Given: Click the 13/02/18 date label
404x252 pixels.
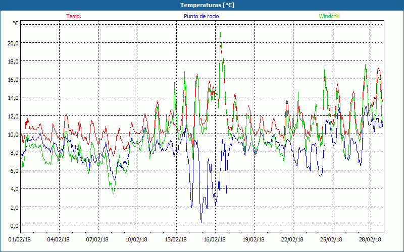Looking at the screenshot, I should [x=176, y=239].
